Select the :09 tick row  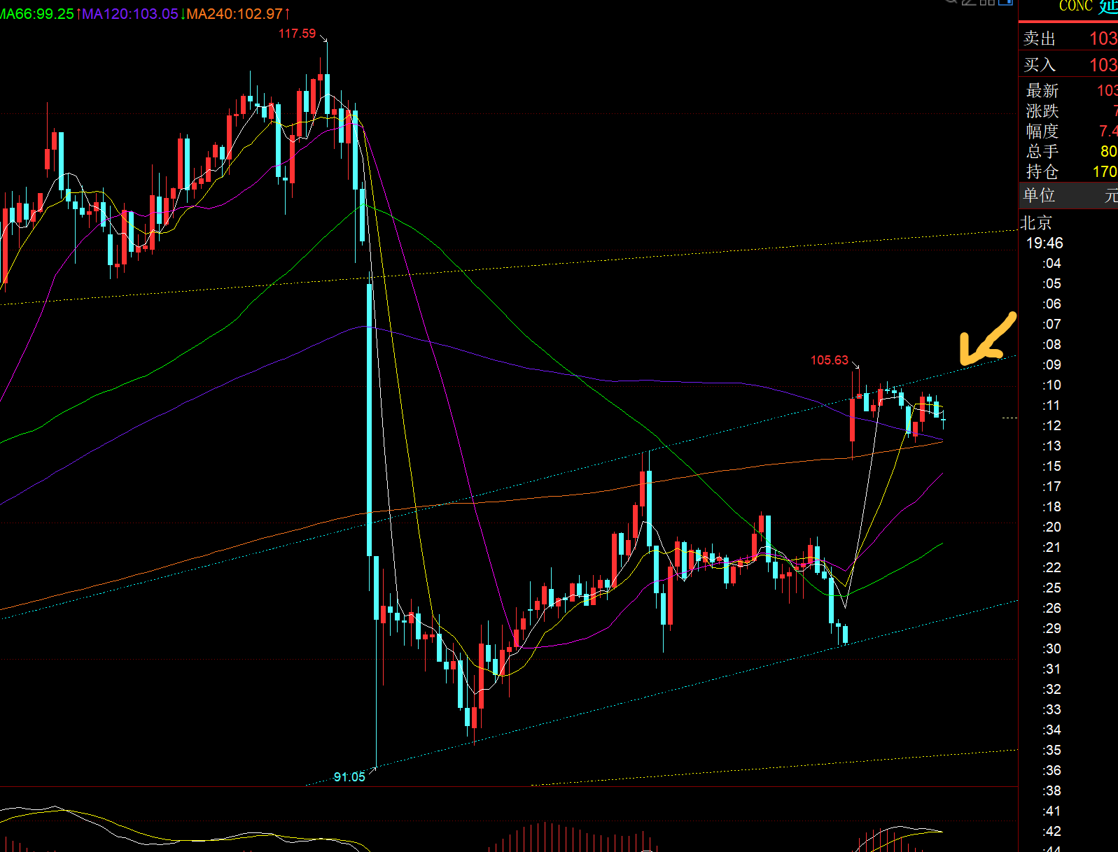[x=1051, y=365]
